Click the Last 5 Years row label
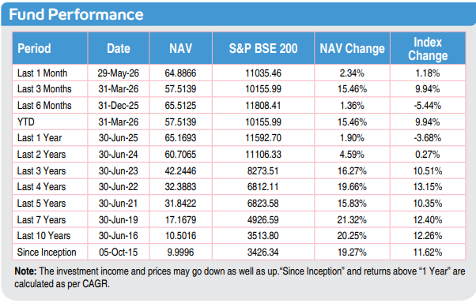The image size is (476, 303). pos(41,204)
